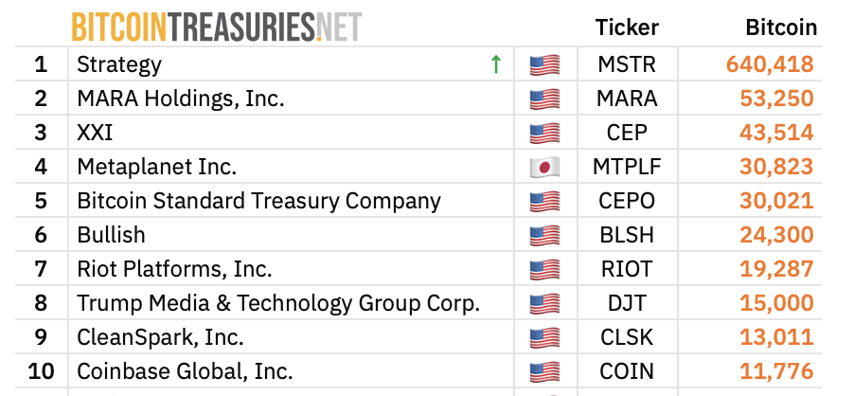This screenshot has height=396, width=854.
Task: Click the US flag beside Coinbase Global
Action: coord(544,371)
